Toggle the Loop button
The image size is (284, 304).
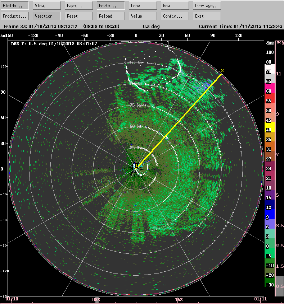[x=143, y=6]
